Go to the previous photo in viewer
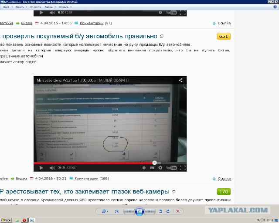The width and height of the screenshot is (279, 223). [x=129, y=211]
